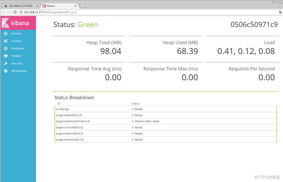
Task: Click the green 'Green' status text
Action: coord(88,25)
